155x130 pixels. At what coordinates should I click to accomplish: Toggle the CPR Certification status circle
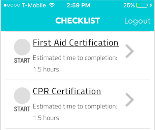22,96
